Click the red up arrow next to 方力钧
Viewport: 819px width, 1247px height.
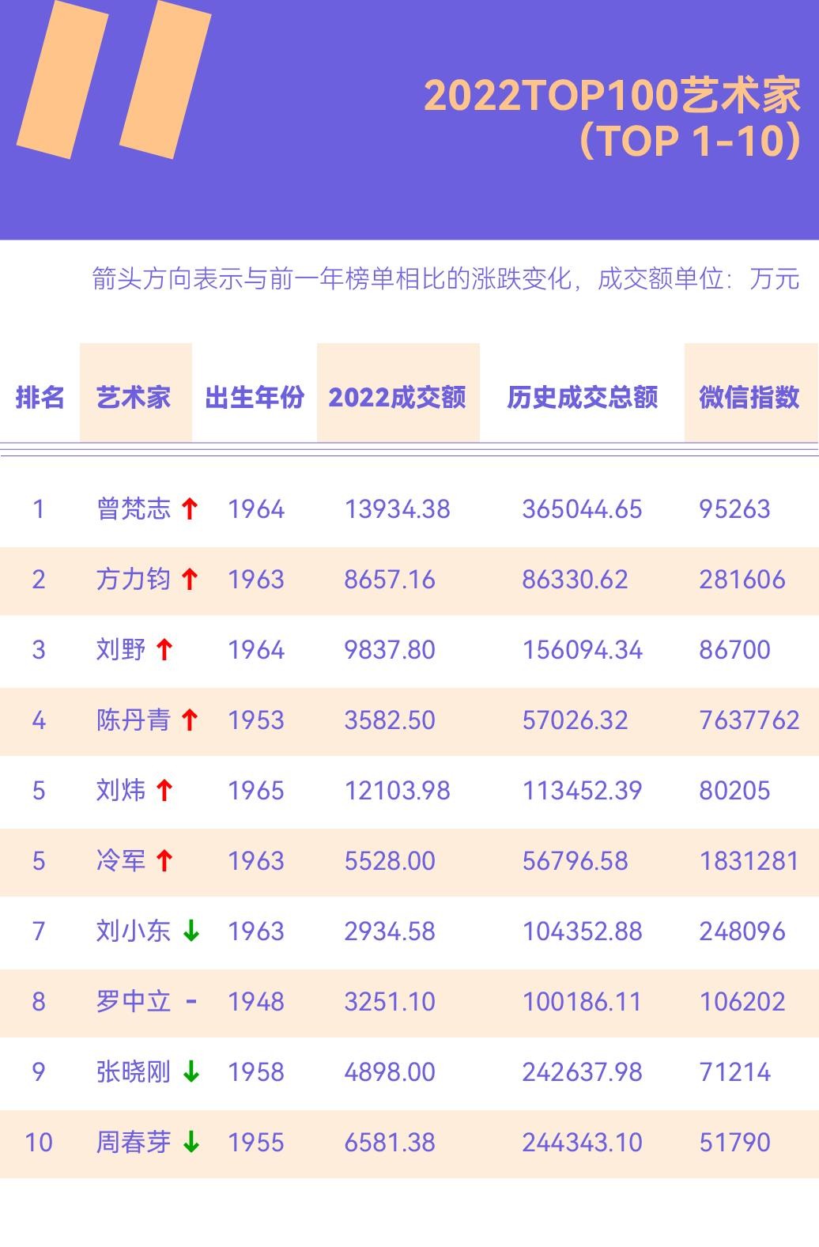[189, 580]
